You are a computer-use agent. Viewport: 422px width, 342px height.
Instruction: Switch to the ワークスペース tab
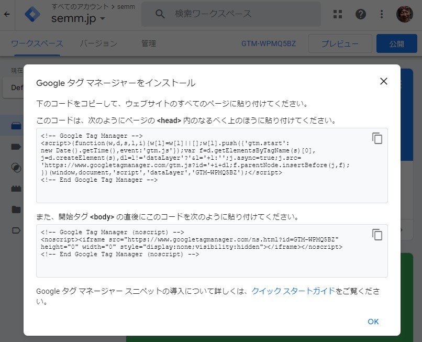[x=37, y=43]
